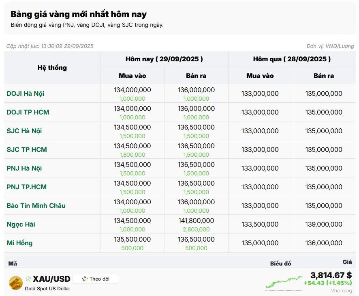Click Mua vào header under Hôm nay
Viewport: 359px width, 296px height.
pos(132,76)
